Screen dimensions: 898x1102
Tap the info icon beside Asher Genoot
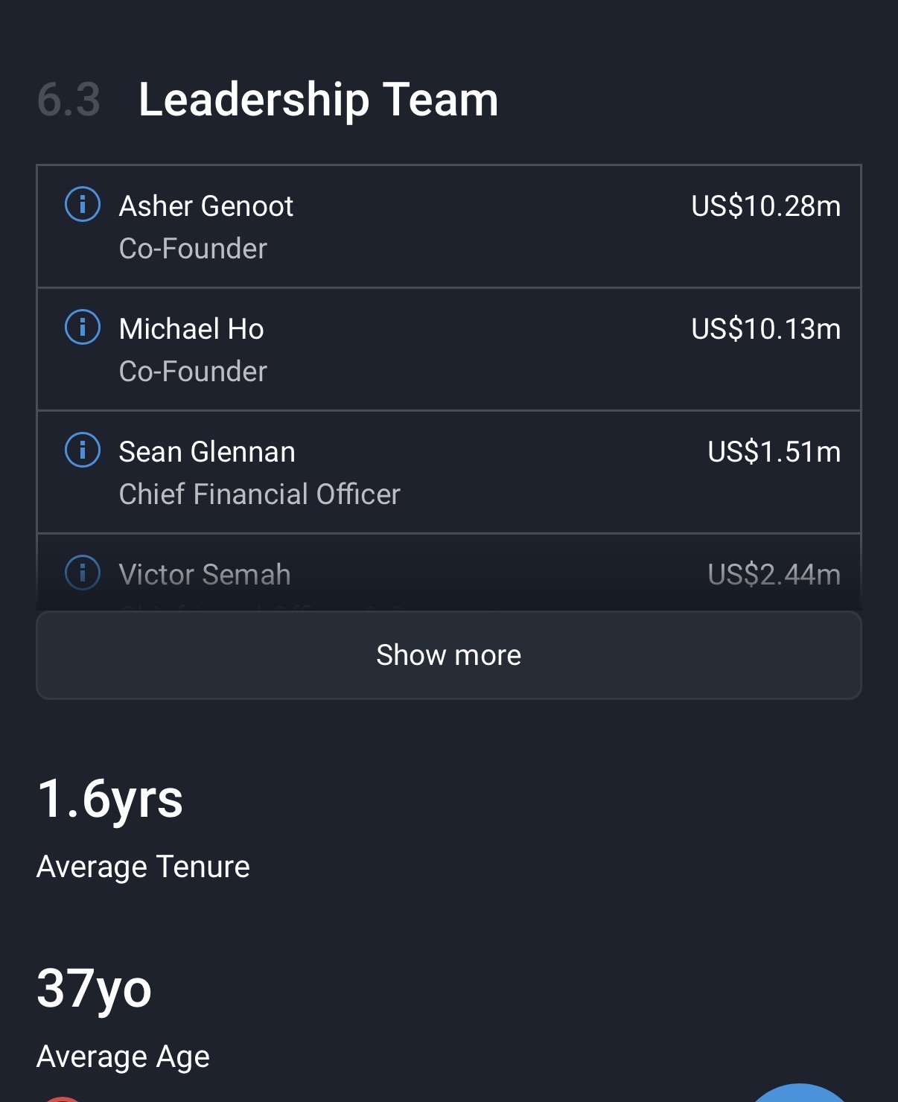[83, 204]
